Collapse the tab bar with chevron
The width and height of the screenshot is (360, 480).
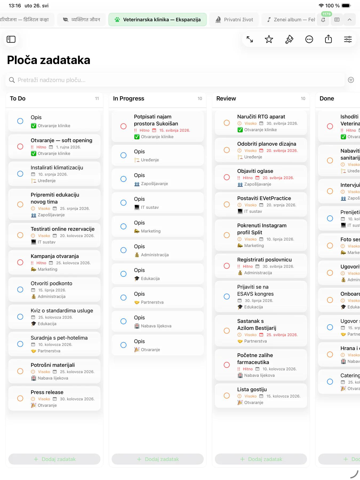pos(350,19)
